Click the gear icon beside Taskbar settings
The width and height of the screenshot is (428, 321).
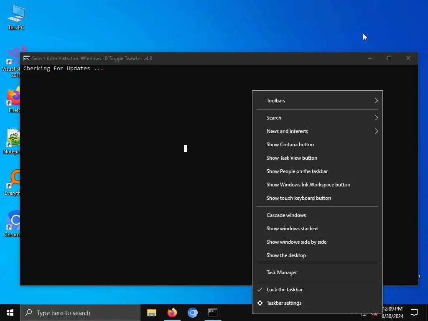click(x=260, y=303)
